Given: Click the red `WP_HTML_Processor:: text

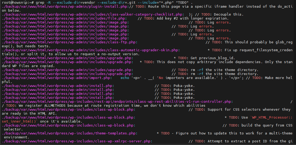Looking at the screenshot, I should pyautogui.click(x=271, y=117).
